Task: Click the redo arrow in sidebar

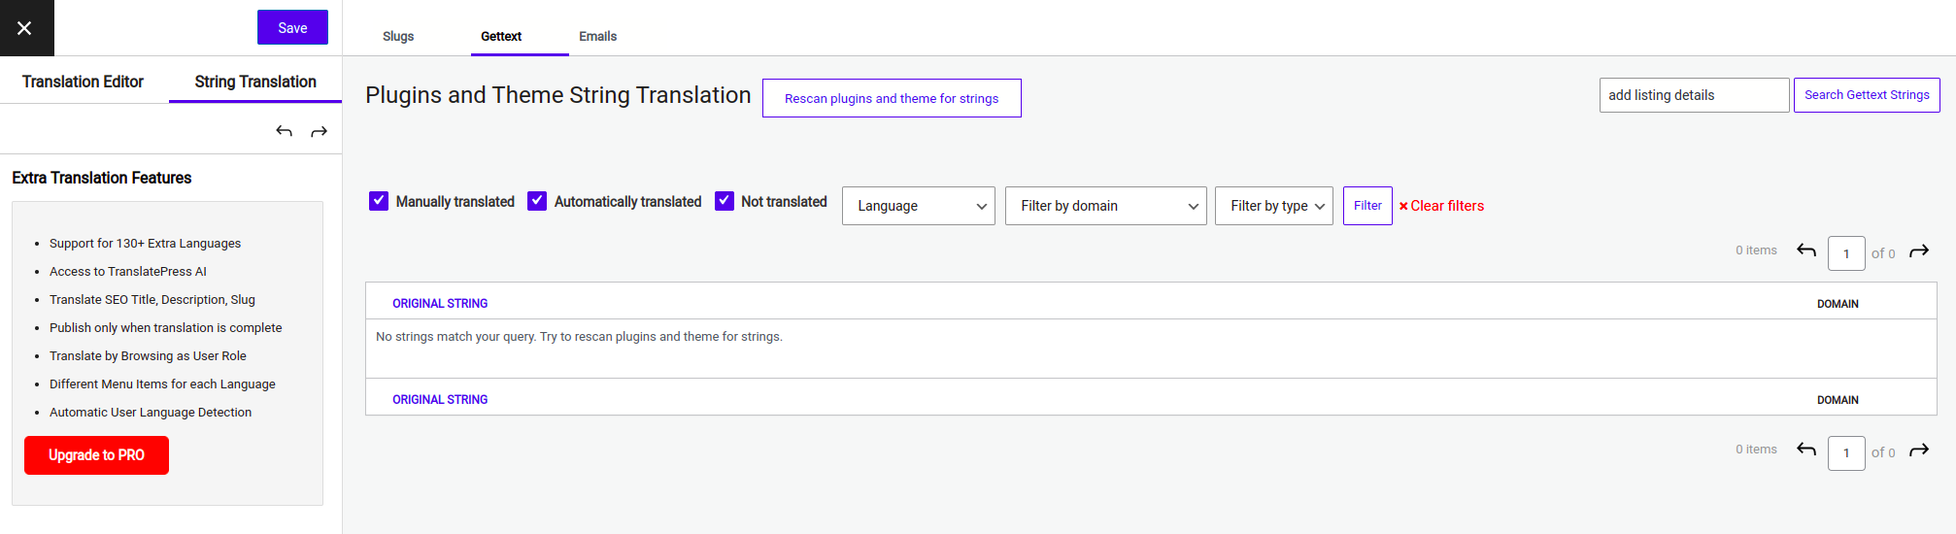Action: [x=319, y=131]
